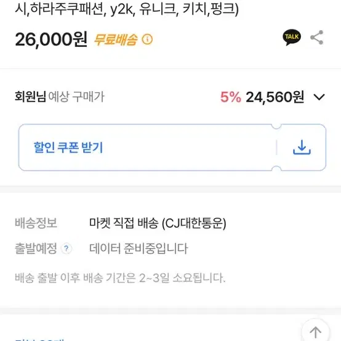
Task: Tap the 할인 쿠폰 받기 text
Action: click(68, 148)
